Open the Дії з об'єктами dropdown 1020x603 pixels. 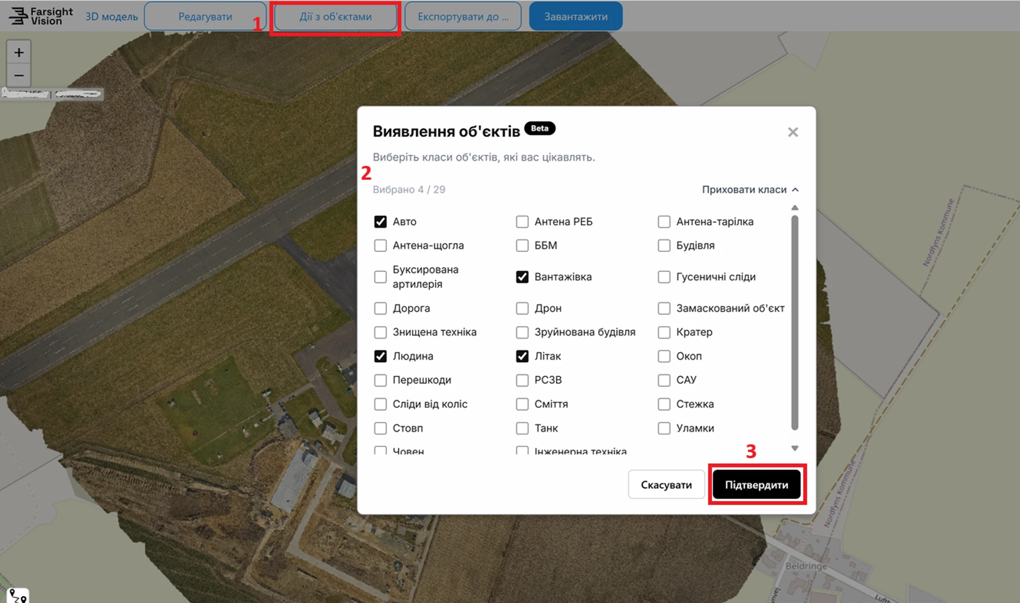[335, 16]
